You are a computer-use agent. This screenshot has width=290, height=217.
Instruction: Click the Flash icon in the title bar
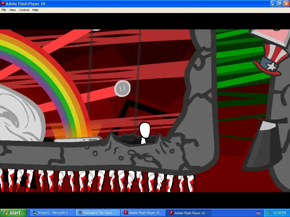point(3,3)
